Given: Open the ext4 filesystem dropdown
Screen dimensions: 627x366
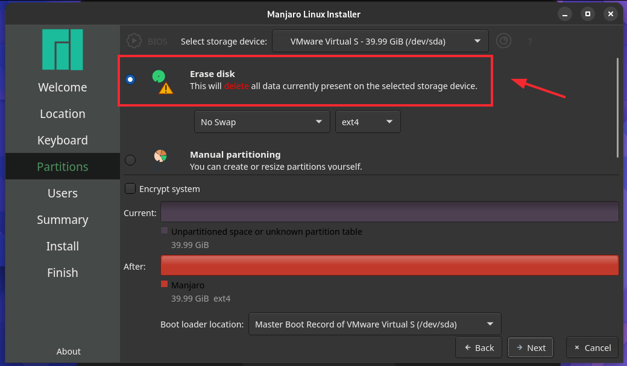Looking at the screenshot, I should click(368, 122).
